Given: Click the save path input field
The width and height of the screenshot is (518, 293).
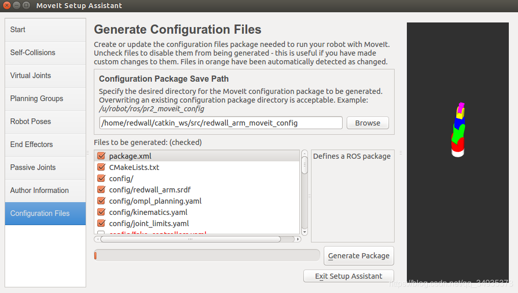Looking at the screenshot, I should pos(221,123).
